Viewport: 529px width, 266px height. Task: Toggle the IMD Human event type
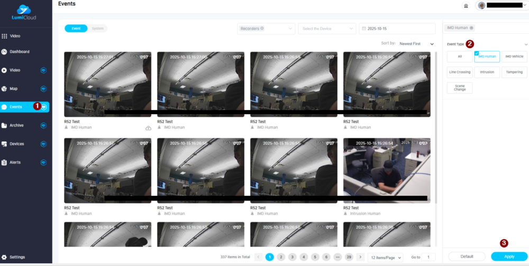coord(487,57)
